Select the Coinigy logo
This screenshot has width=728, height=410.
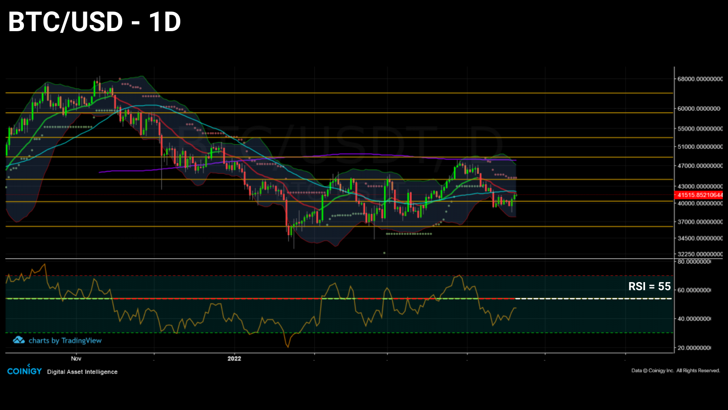pos(24,370)
